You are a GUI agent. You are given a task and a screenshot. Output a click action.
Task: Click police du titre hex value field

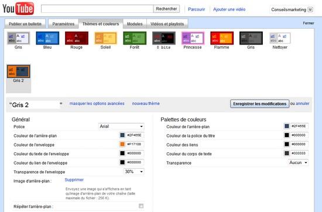coord(299,135)
